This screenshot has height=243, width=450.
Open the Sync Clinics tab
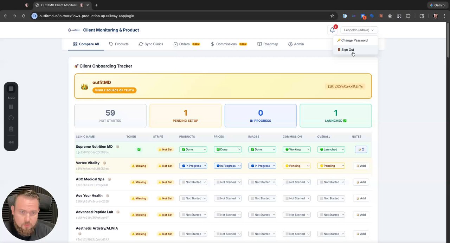click(x=151, y=44)
